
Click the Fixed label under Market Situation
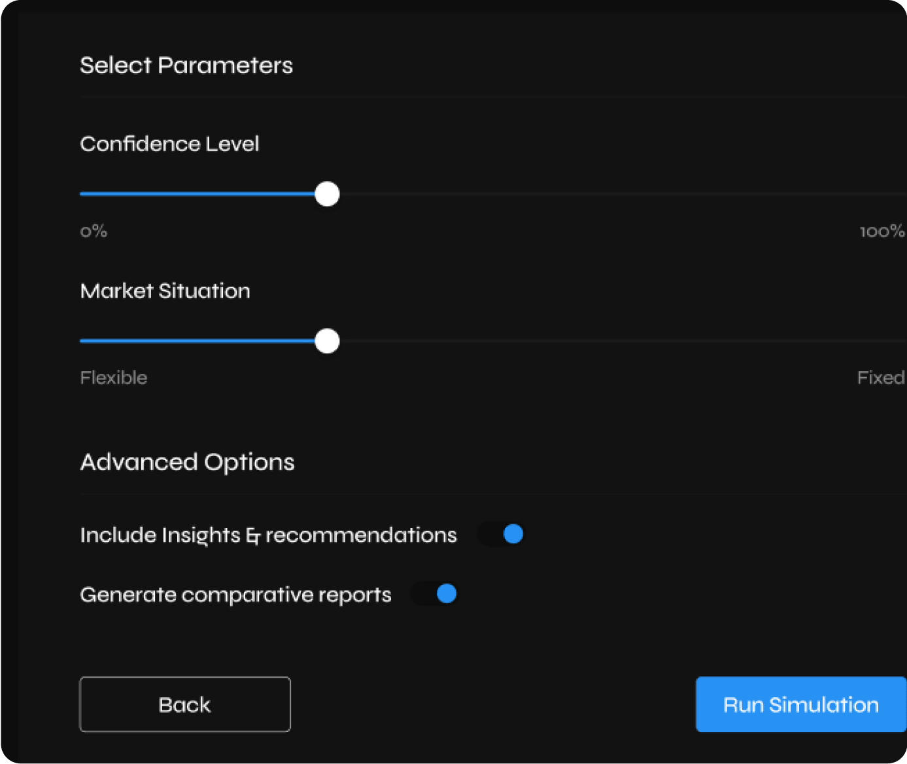point(880,378)
